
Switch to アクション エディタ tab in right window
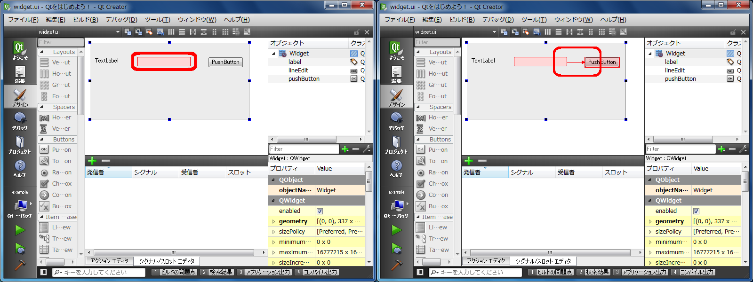pos(486,261)
